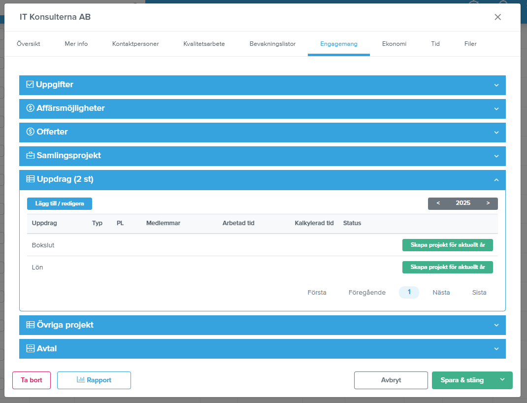
Task: Click the Övriga projekt table icon
Action: click(31, 325)
